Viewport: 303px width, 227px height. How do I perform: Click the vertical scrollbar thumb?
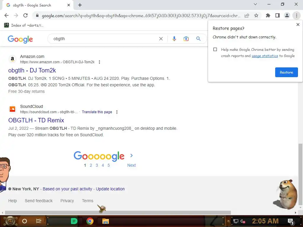[300, 174]
